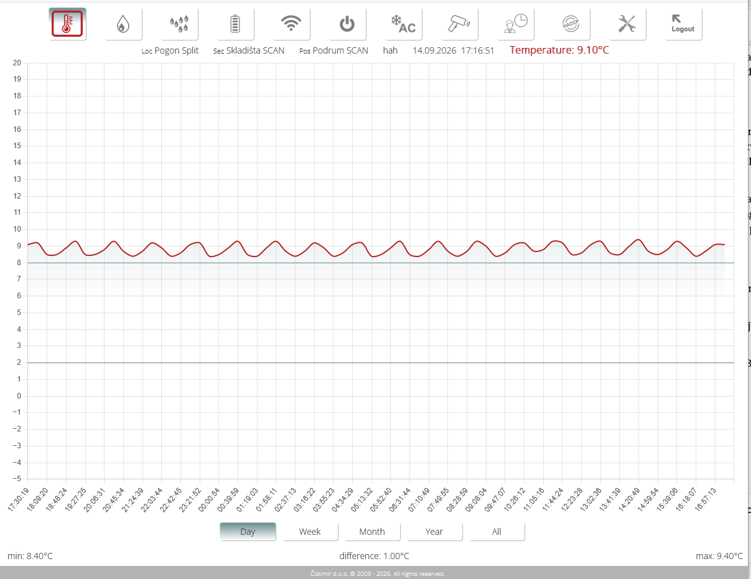Viewport: 751px width, 579px height.
Task: Open the security camera sensor icon
Action: tap(459, 24)
